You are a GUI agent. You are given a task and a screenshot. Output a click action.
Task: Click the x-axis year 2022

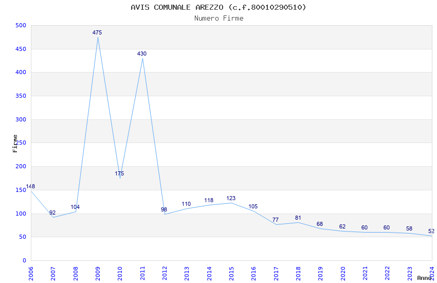coord(388,273)
